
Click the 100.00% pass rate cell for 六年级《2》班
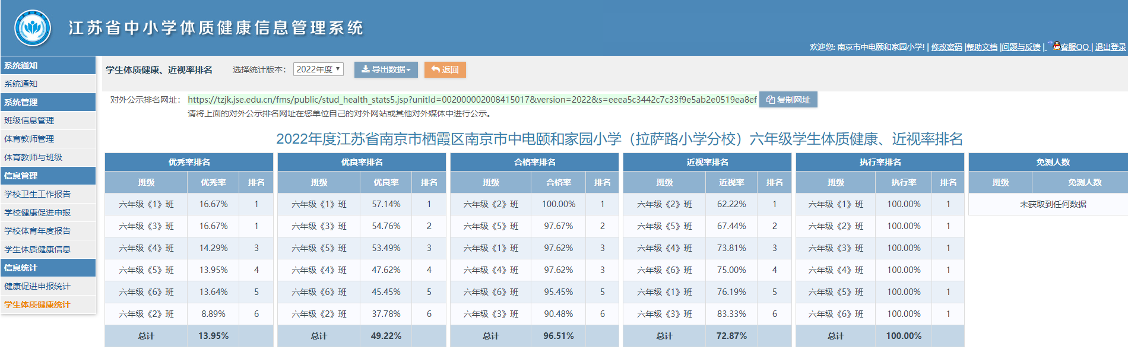(559, 204)
